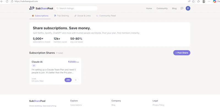Add page to favorites star icon
Image resolution: width=220 pixels, height=107 pixels.
(x=193, y=1)
